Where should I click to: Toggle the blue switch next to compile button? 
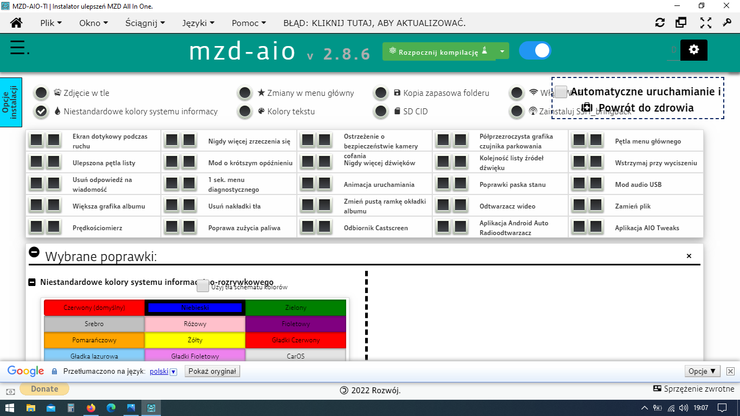tap(535, 50)
